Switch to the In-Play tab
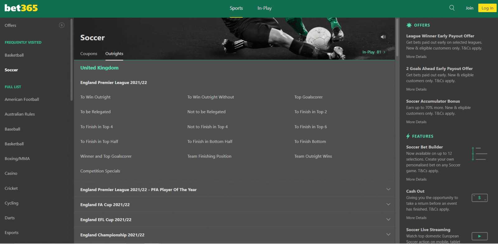Image resolution: width=498 pixels, height=244 pixels. 265,8
